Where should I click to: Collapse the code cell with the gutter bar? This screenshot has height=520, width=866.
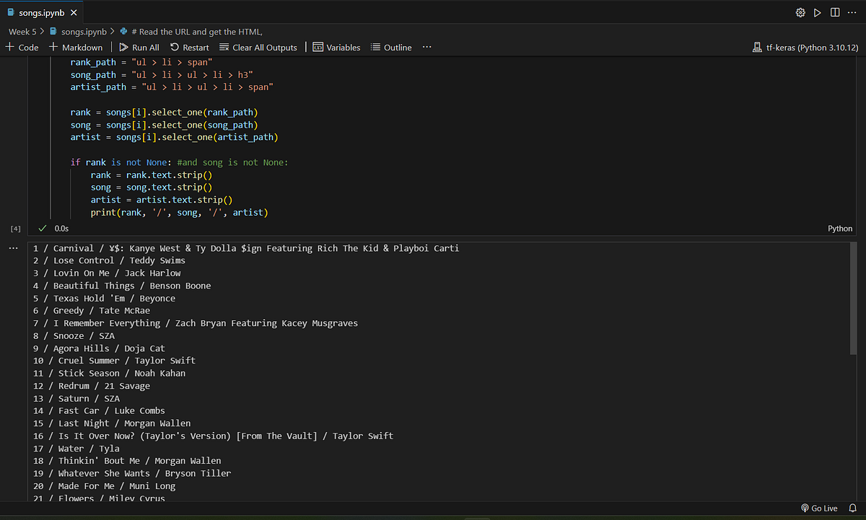tap(49, 137)
